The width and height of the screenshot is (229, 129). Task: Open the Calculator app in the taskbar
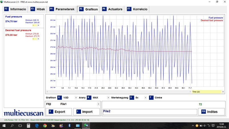(x=29, y=126)
